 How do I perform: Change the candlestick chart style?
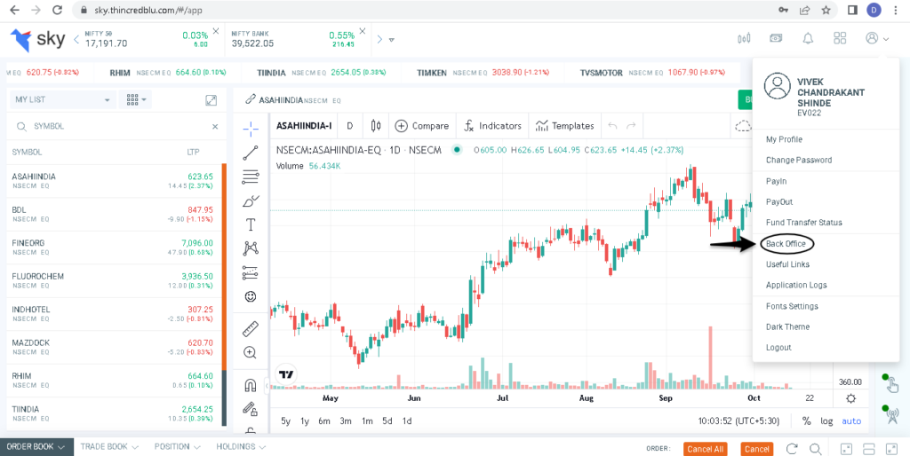click(375, 126)
